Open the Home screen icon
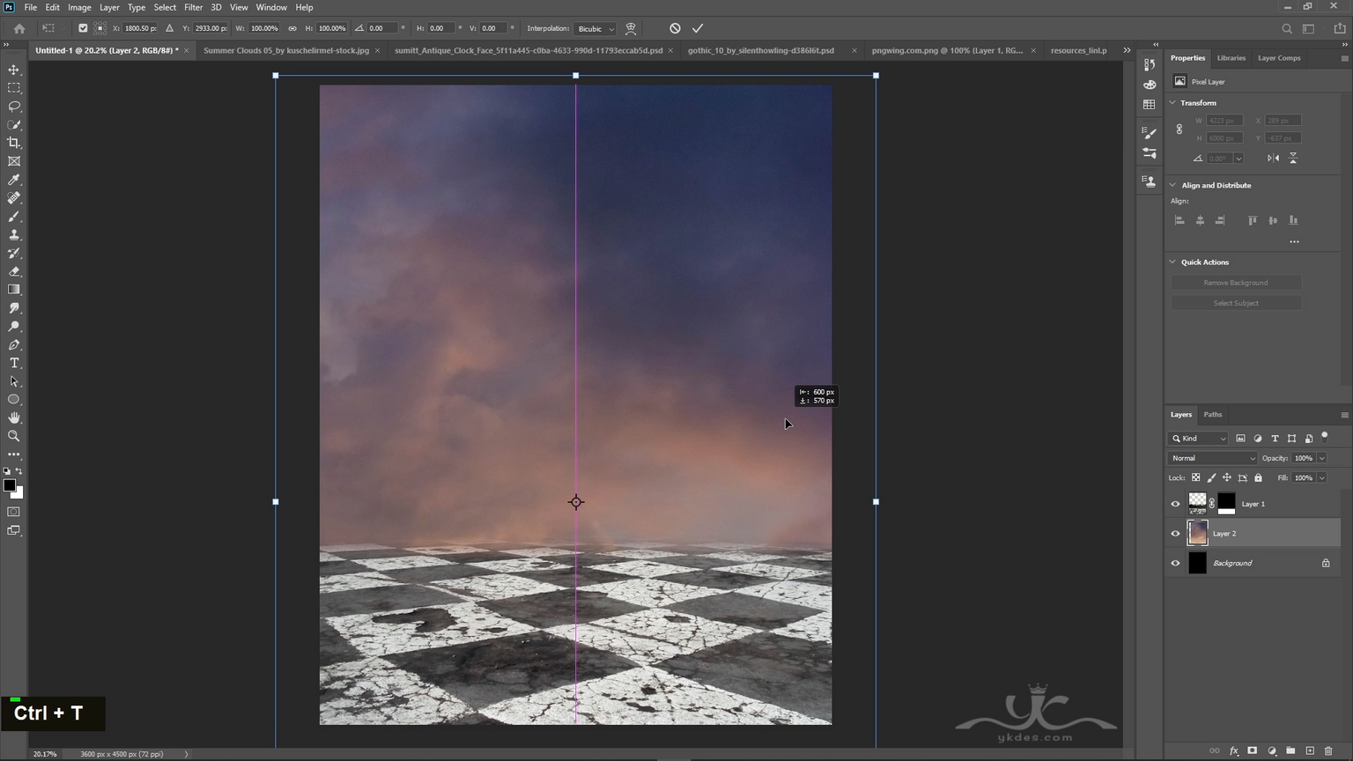Image resolution: width=1353 pixels, height=761 pixels. (19, 28)
